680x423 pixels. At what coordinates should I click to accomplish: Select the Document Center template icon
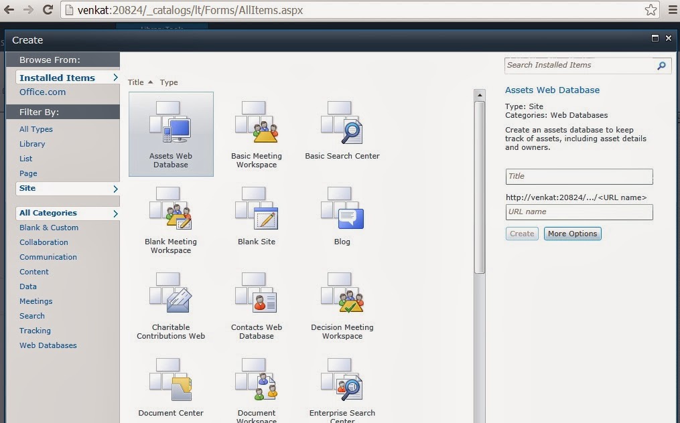point(170,379)
